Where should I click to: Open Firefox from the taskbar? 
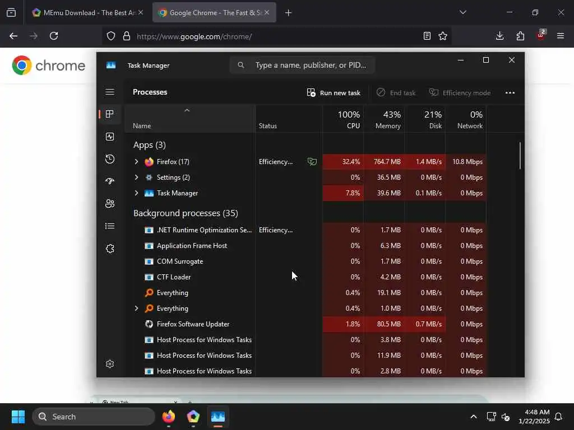click(169, 417)
